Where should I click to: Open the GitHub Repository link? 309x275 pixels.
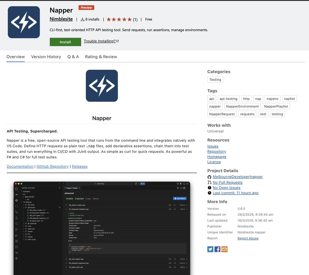[x=53, y=166]
